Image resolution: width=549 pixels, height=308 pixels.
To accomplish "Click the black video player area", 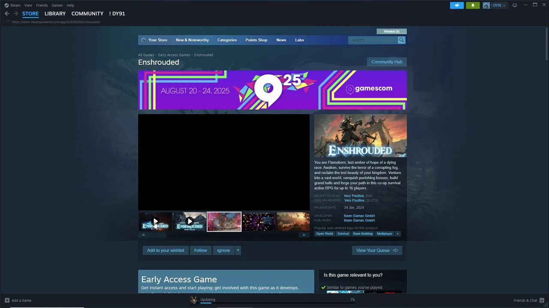I will click(224, 162).
